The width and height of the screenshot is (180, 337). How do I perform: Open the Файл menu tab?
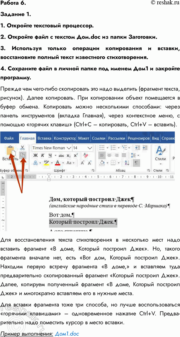(9, 138)
